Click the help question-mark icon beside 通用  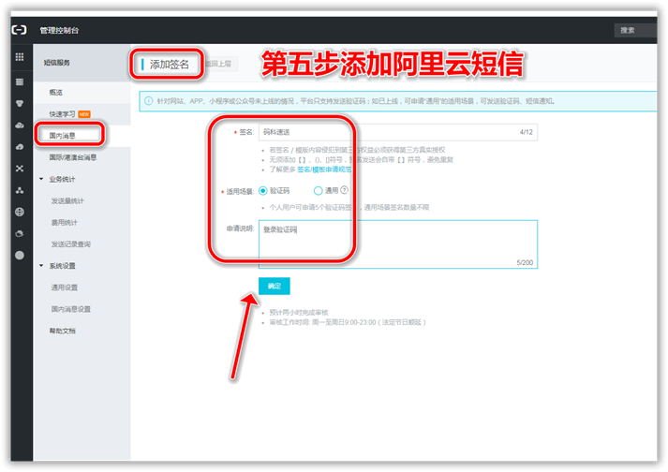(344, 190)
